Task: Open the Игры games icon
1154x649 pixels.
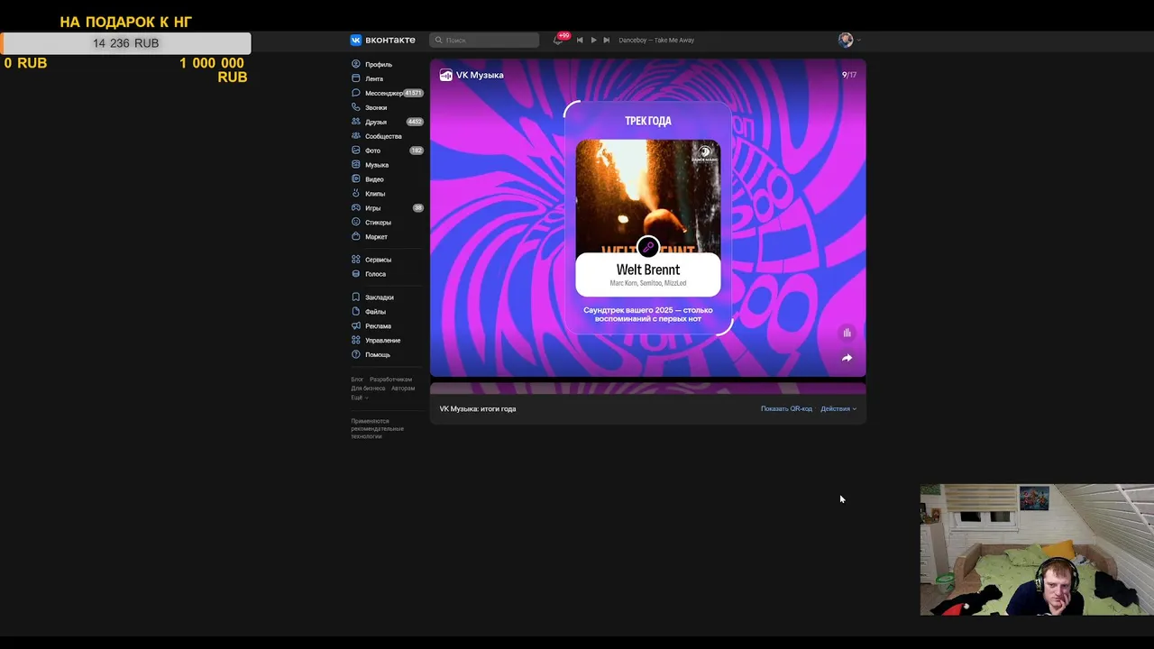Action: (356, 208)
